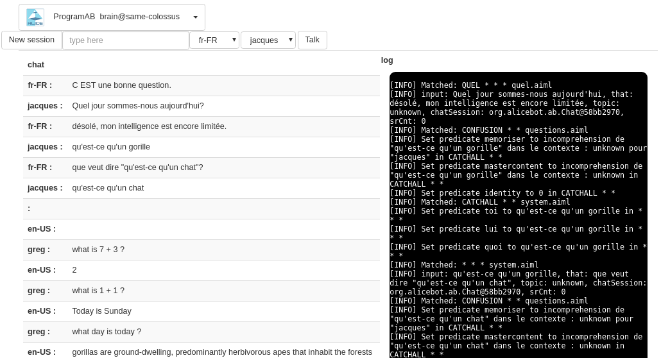This screenshot has width=661, height=358.
Task: Select reply starting 'gorillas are ground-dwelling'
Action: [222, 352]
